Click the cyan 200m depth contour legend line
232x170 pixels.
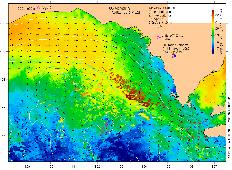[21, 11]
